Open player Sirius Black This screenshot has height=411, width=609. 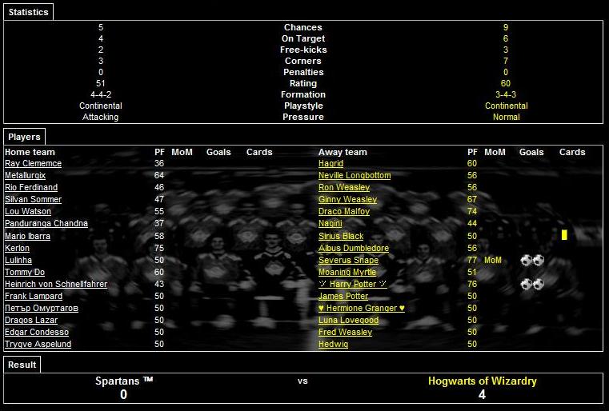tap(341, 236)
